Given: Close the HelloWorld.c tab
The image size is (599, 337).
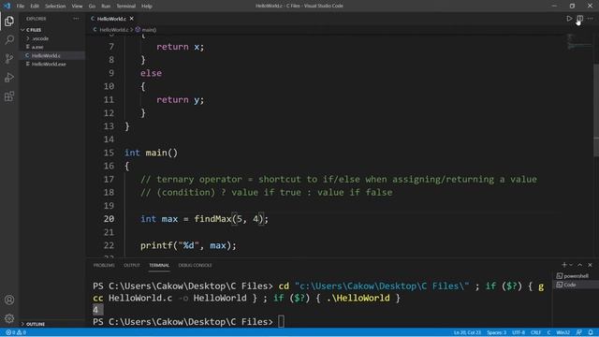Looking at the screenshot, I should point(132,19).
